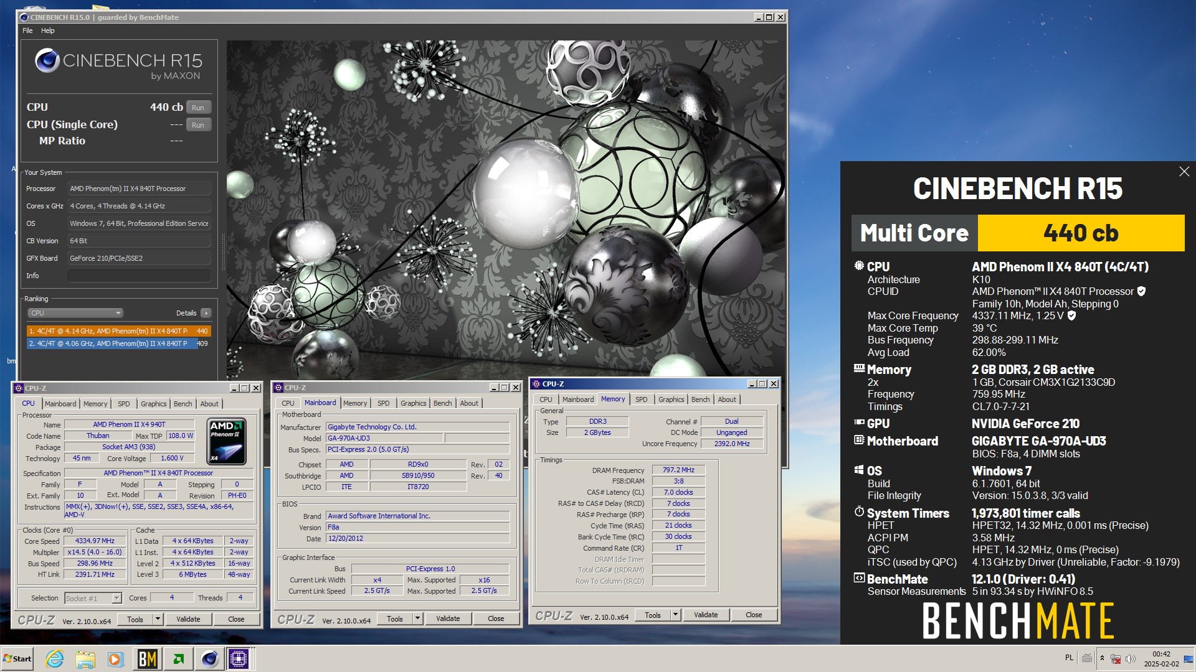Click Cinebench logo sphere icon
Image resolution: width=1196 pixels, height=672 pixels.
[47, 61]
